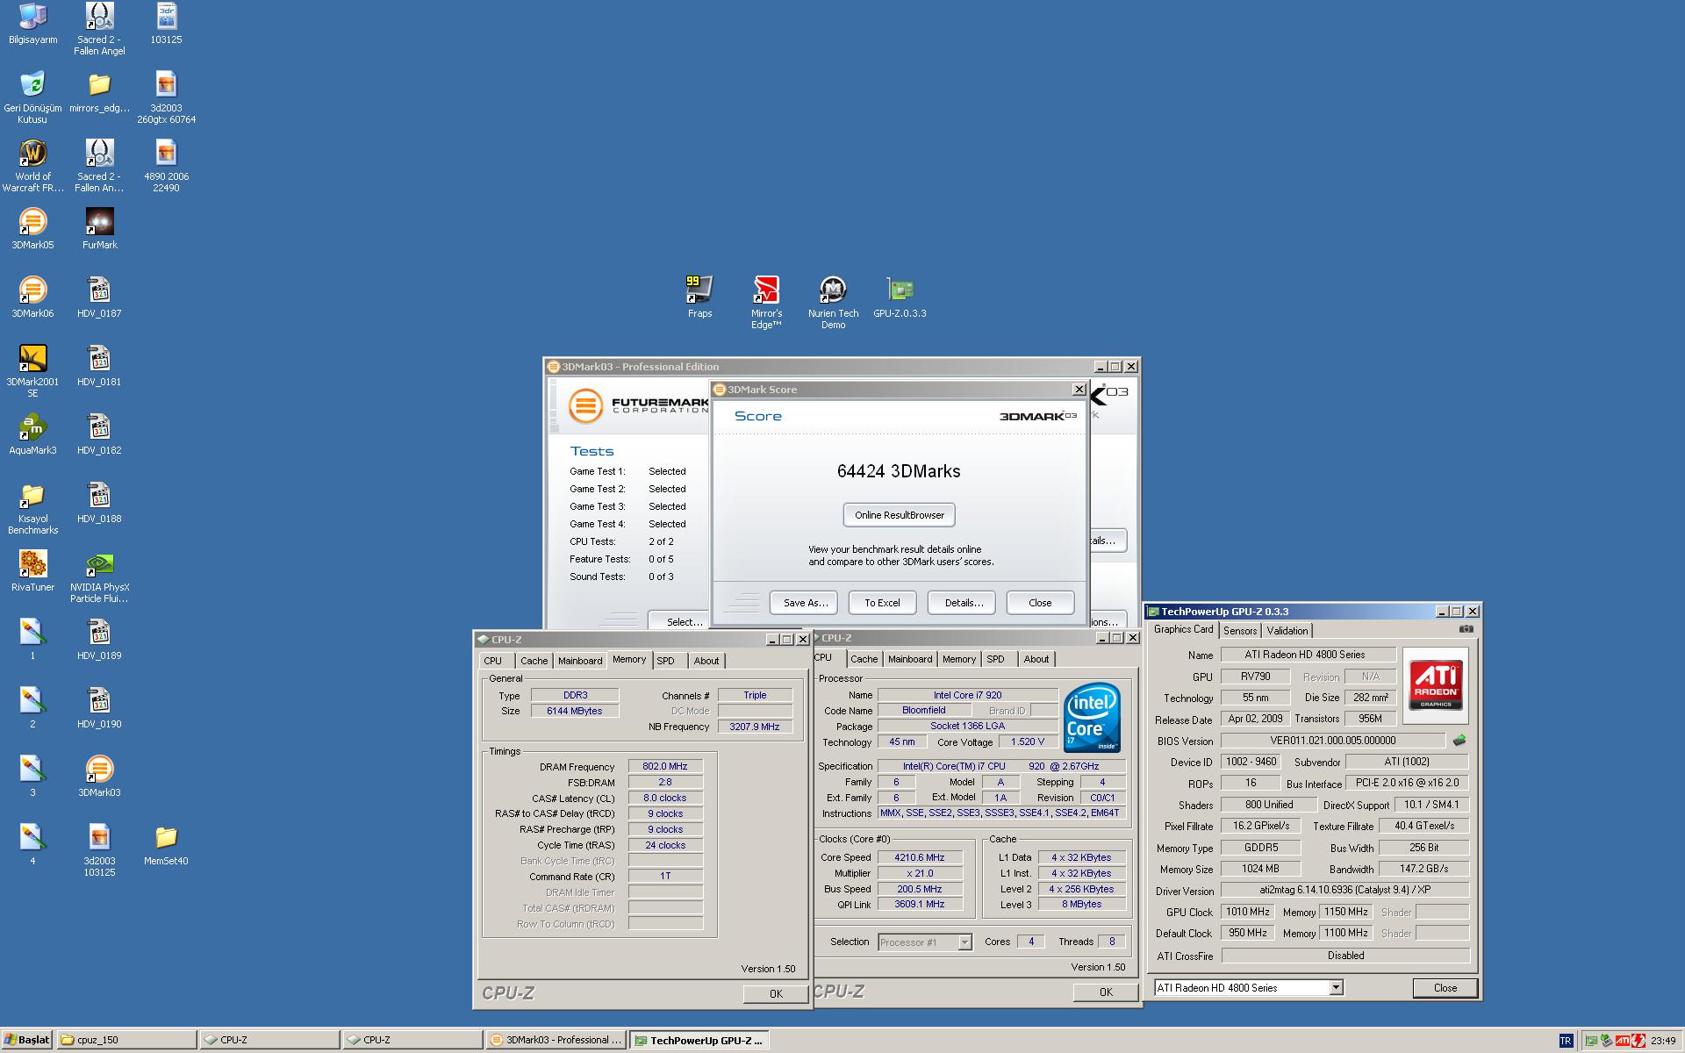Click GPU Clock 1010 MHz field

1247,912
